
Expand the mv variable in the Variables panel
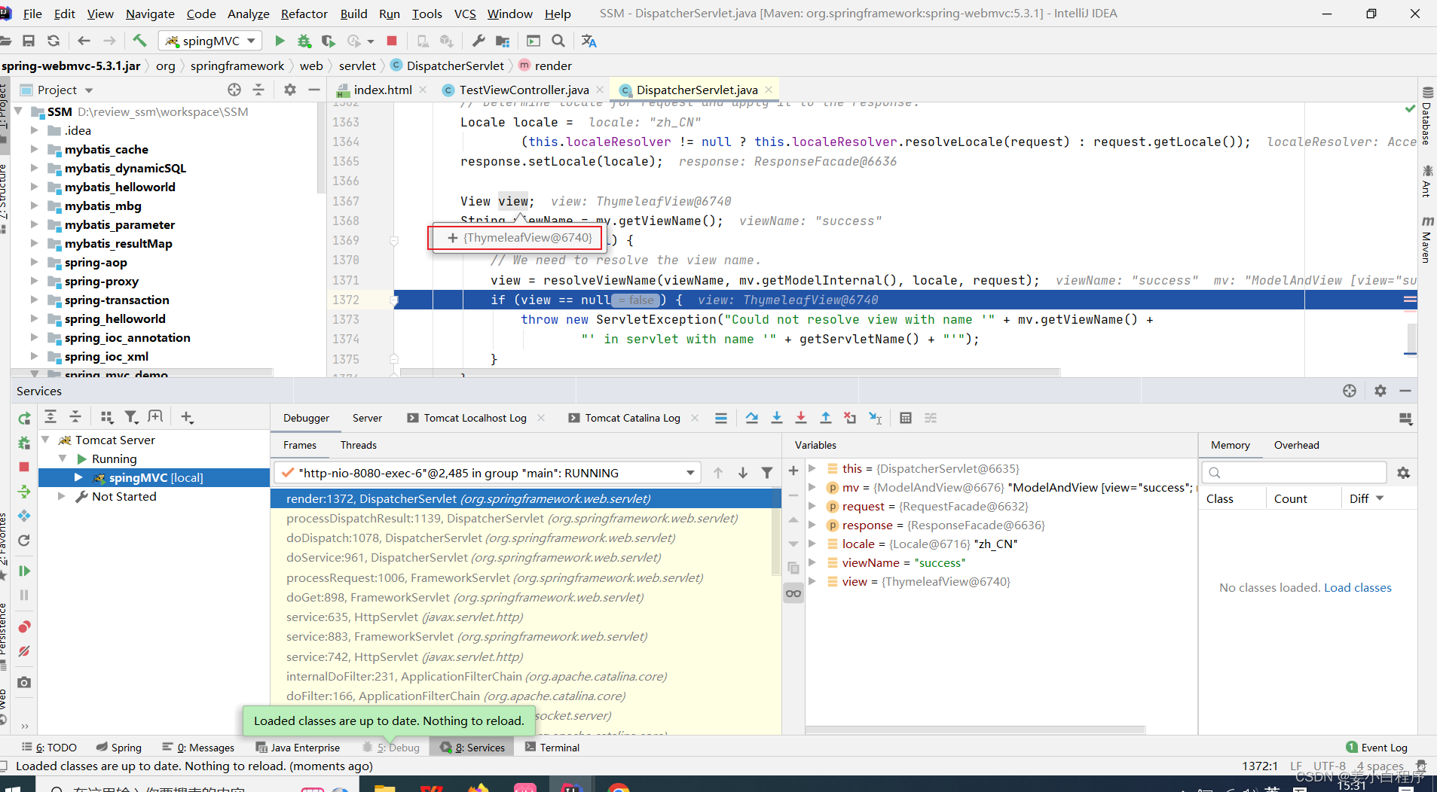click(x=812, y=487)
